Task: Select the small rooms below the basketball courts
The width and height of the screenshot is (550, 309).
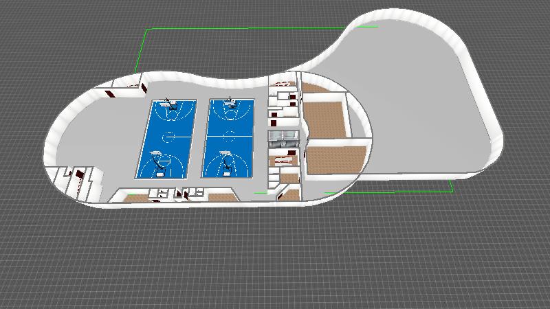Action: (179, 196)
